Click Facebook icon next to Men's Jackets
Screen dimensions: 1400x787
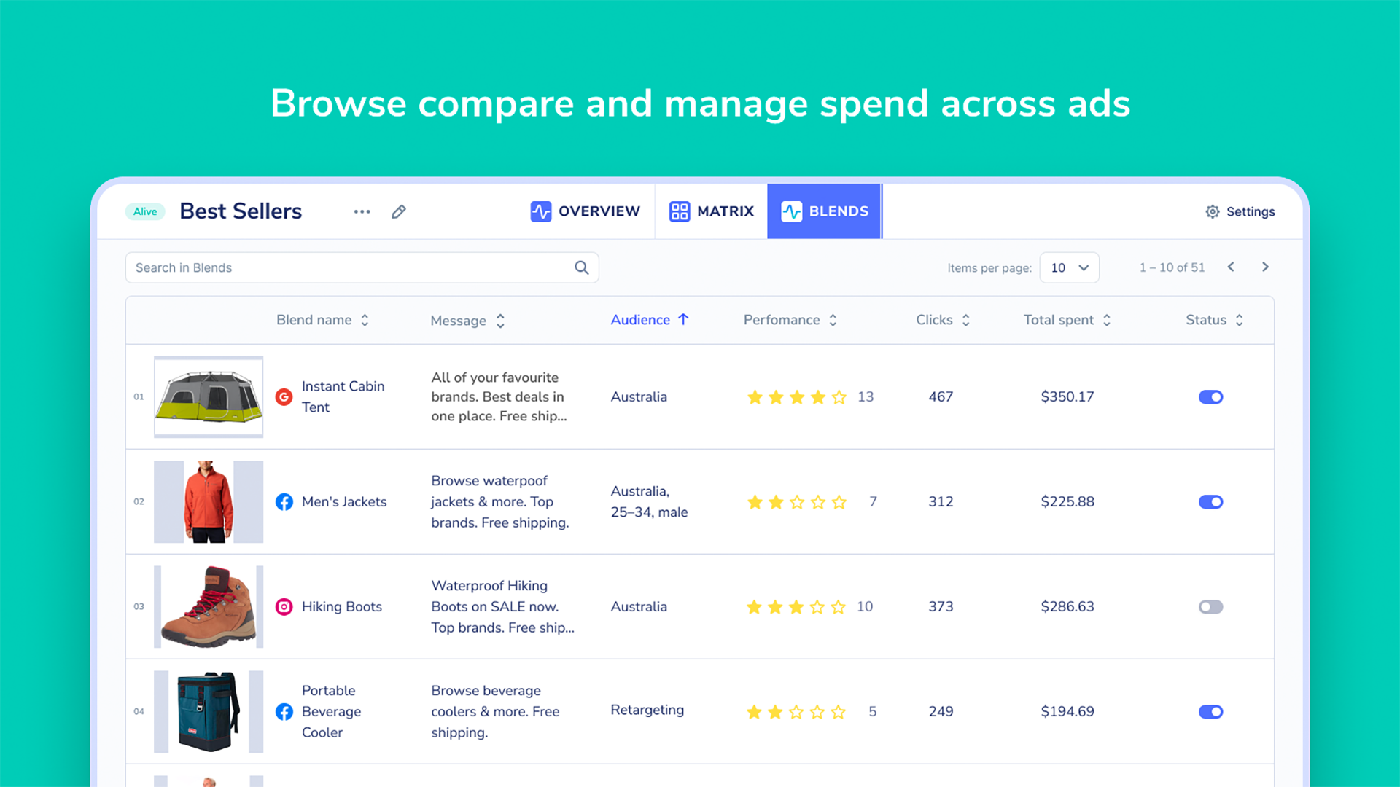284,501
